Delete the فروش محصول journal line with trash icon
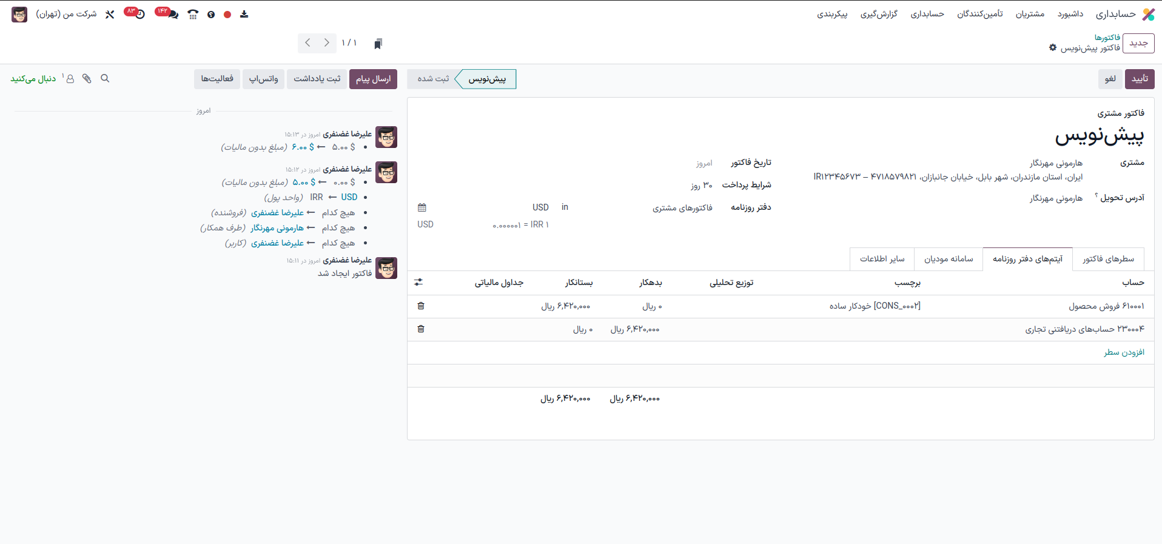This screenshot has width=1162, height=544. click(x=421, y=306)
